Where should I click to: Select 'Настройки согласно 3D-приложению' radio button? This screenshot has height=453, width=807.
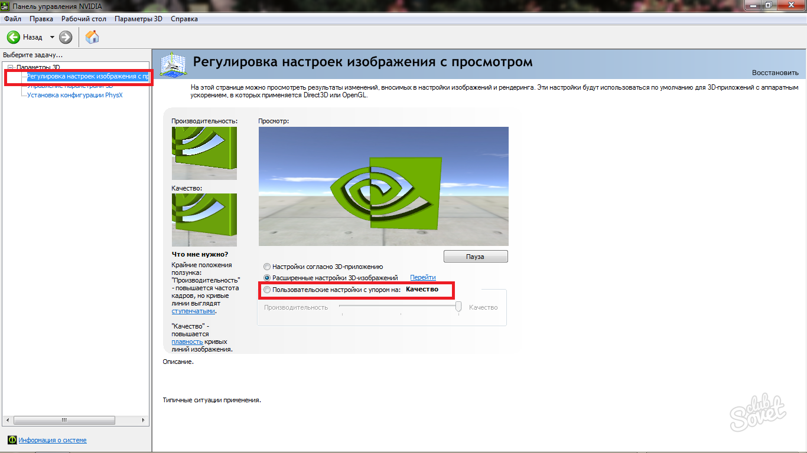(267, 267)
